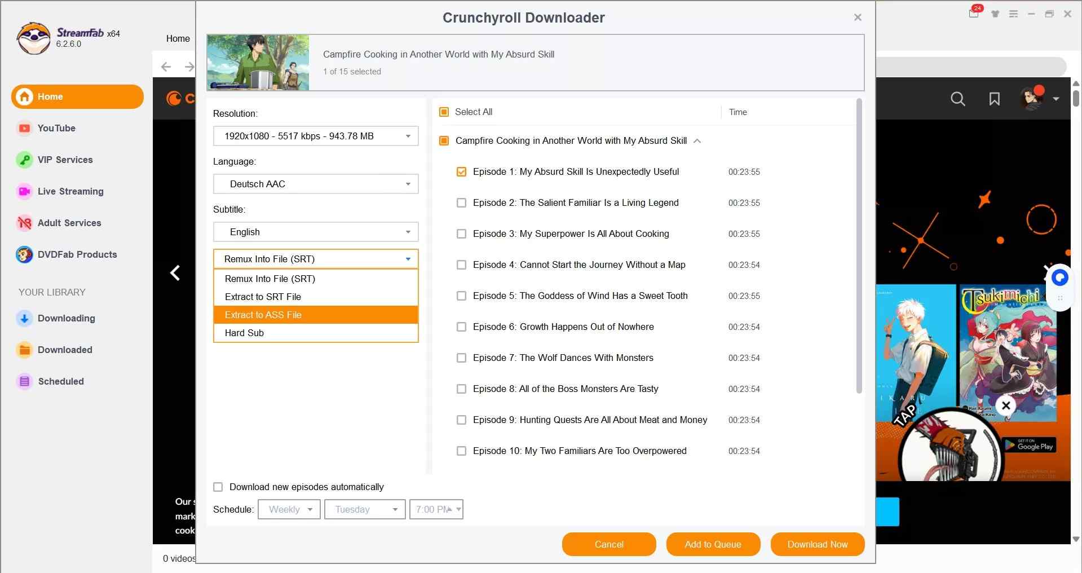
Task: Enable Download new episodes automatically
Action: click(218, 487)
